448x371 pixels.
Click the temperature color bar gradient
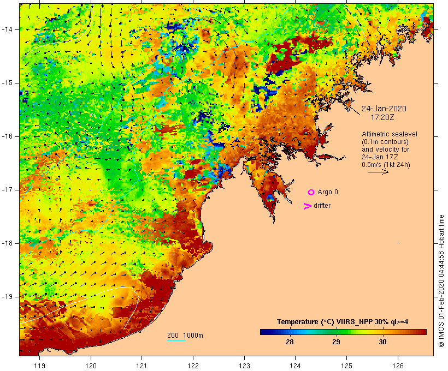tap(343, 332)
